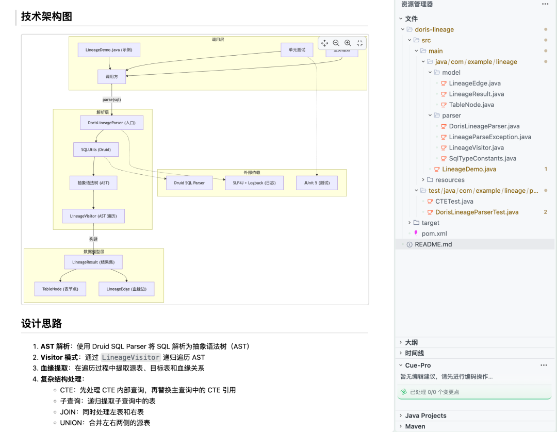Click the README.md info icon
This screenshot has width=557, height=432.
(x=409, y=244)
